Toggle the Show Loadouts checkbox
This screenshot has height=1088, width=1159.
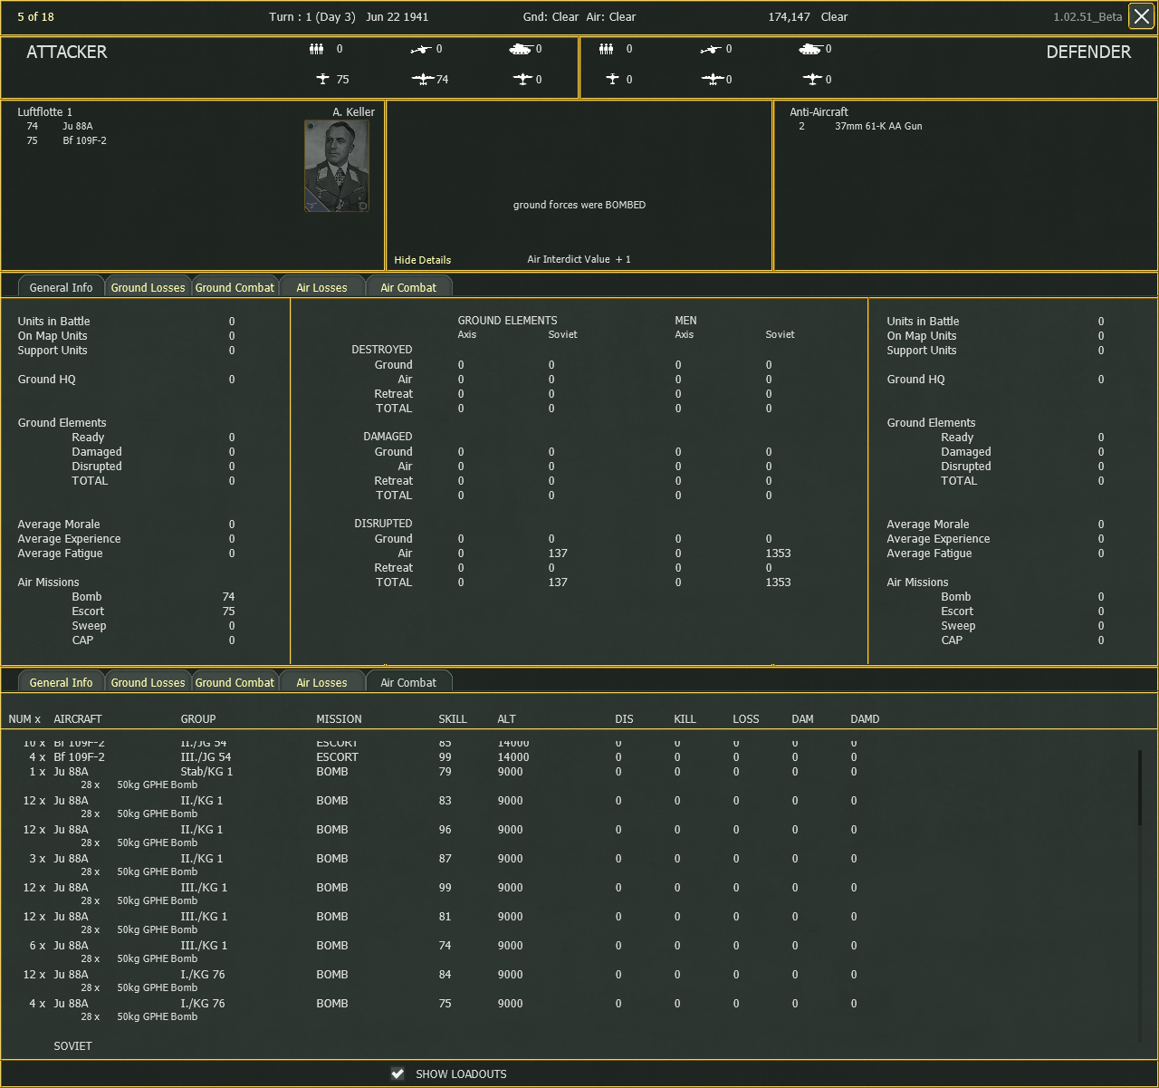click(398, 1074)
